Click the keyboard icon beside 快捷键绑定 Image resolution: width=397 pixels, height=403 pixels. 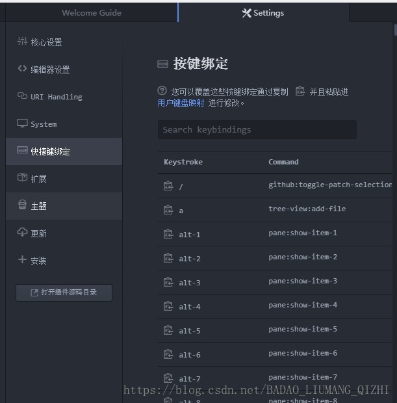(x=22, y=150)
